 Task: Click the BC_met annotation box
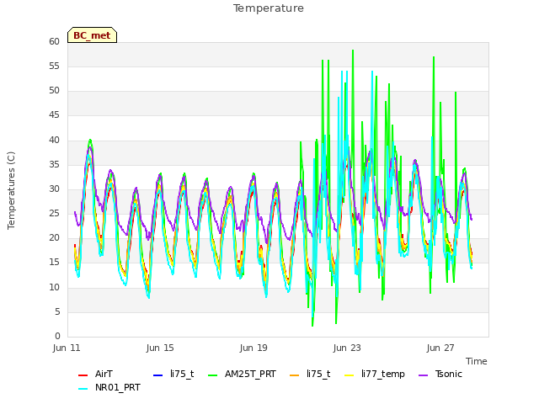92,35
